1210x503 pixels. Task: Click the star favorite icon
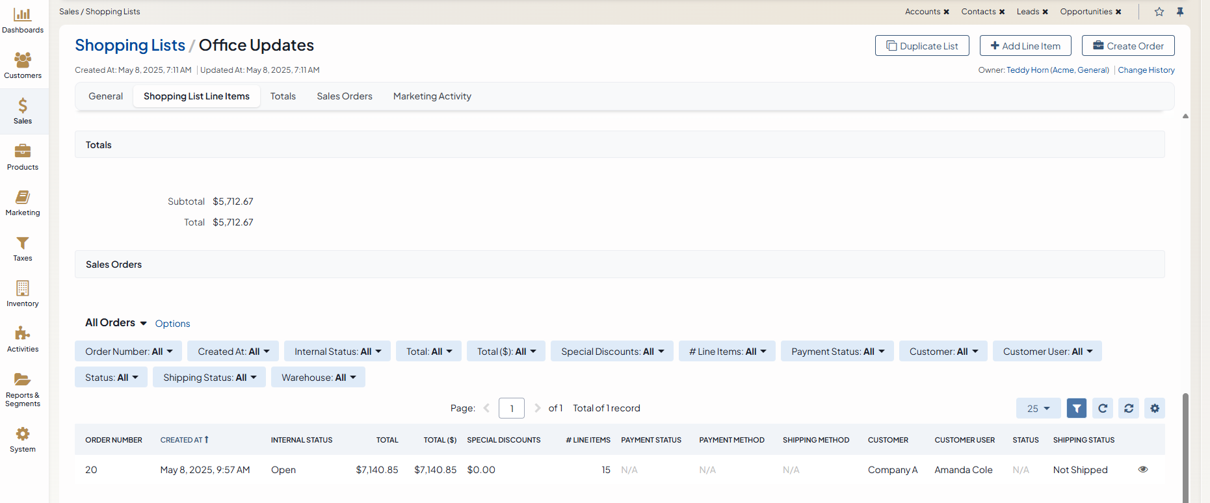coord(1159,12)
